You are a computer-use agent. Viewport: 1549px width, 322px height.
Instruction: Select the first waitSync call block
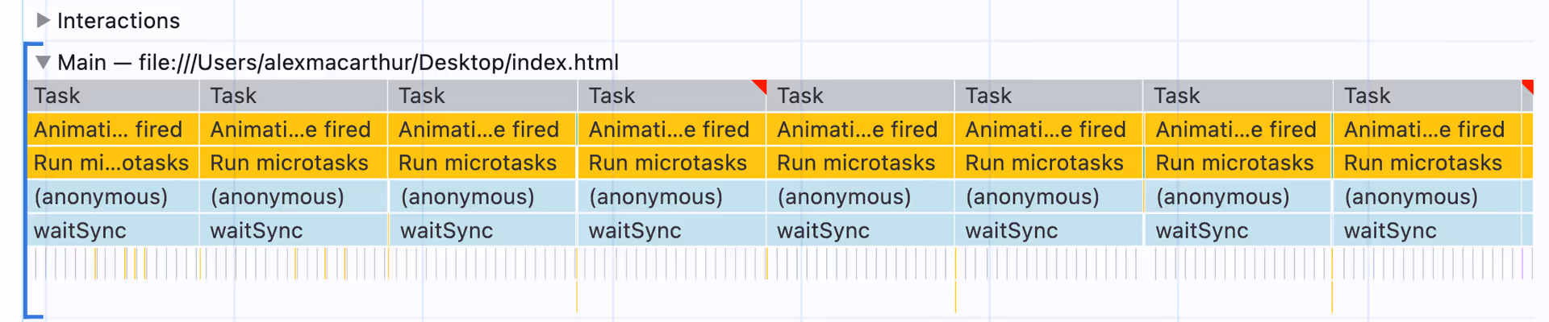tap(113, 231)
